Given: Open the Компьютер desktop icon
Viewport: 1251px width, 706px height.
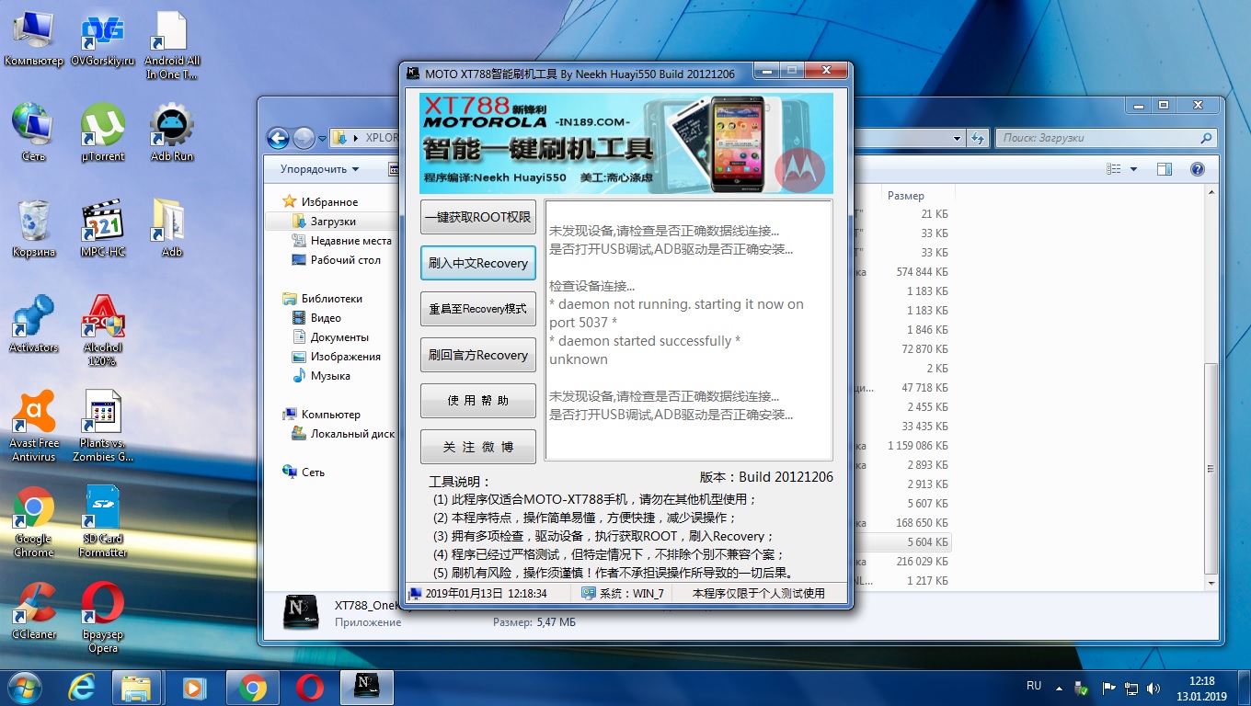Looking at the screenshot, I should (x=34, y=40).
